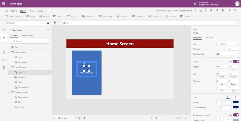Open the Action menu tab
Viewport: 241px width, 121px height.
40,11
